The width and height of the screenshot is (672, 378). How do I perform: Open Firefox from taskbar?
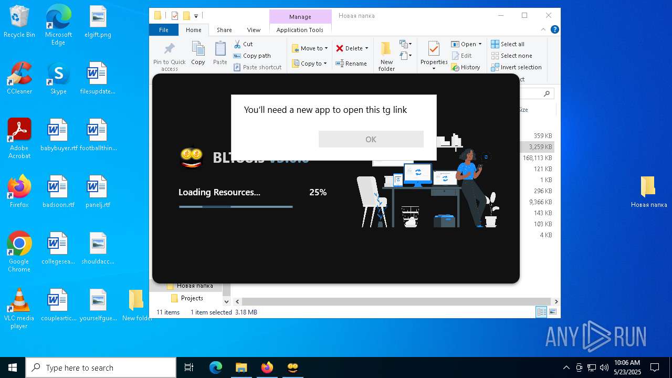pos(267,367)
